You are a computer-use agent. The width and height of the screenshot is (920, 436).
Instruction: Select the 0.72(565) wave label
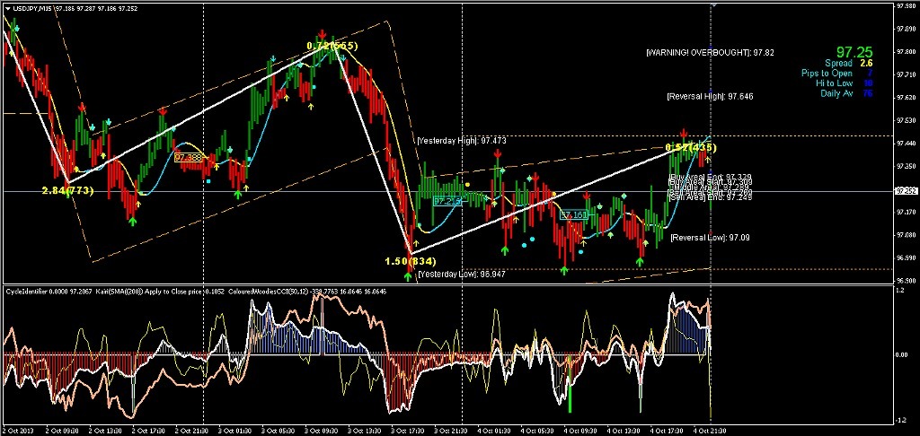pyautogui.click(x=332, y=45)
